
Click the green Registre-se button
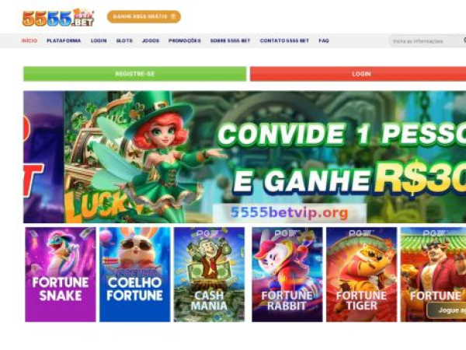135,74
